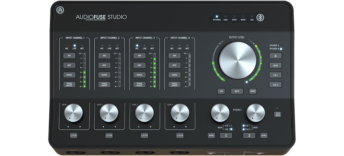
Task: Toggle INST on Input Channel 4
Action: click(x=174, y=65)
